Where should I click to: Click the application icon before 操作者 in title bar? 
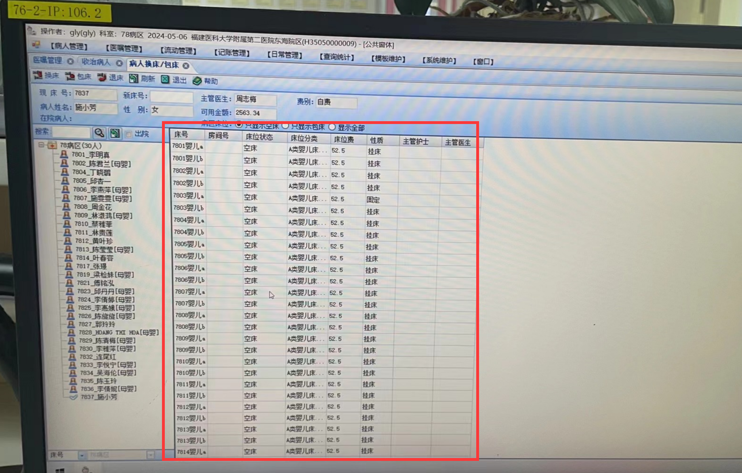click(x=32, y=30)
